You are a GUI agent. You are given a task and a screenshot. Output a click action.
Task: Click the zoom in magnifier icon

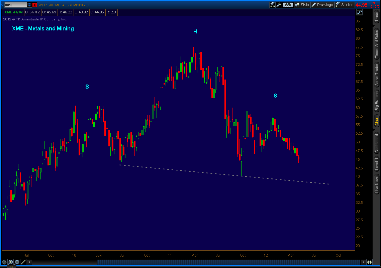(11, 262)
